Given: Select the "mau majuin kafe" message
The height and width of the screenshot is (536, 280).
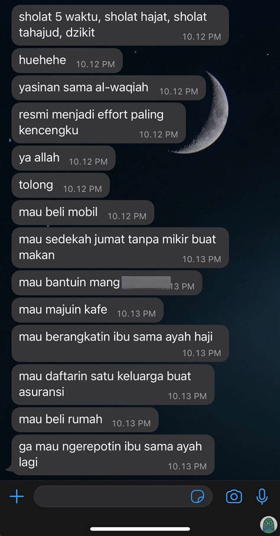Looking at the screenshot, I should (87, 310).
